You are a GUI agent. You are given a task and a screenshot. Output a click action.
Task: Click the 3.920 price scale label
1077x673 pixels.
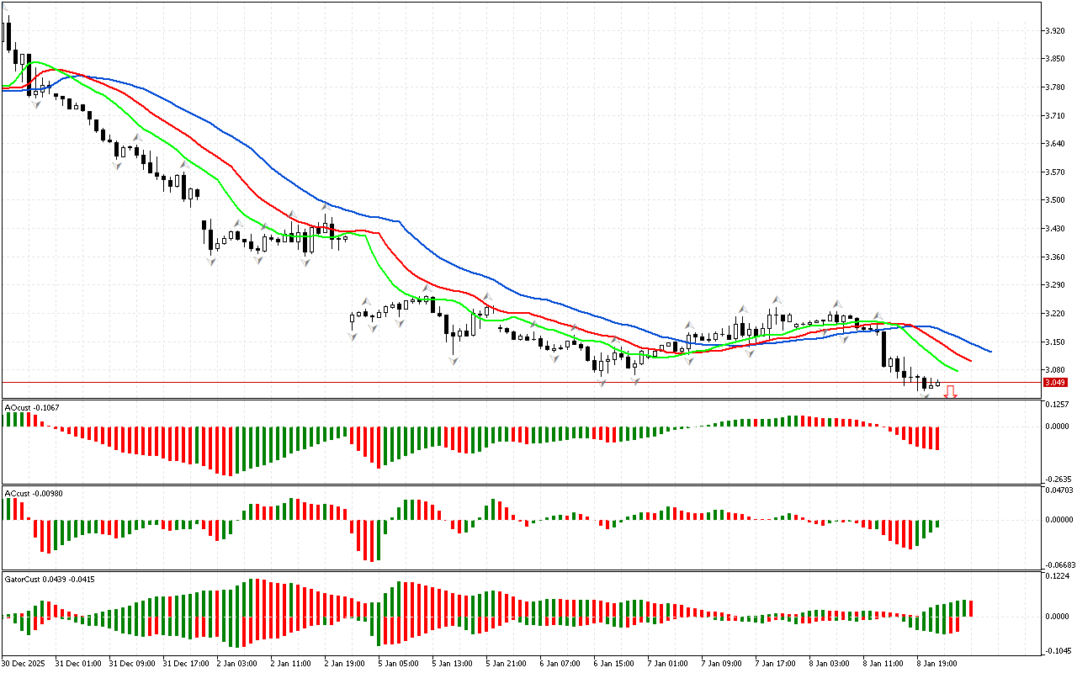click(x=1054, y=31)
